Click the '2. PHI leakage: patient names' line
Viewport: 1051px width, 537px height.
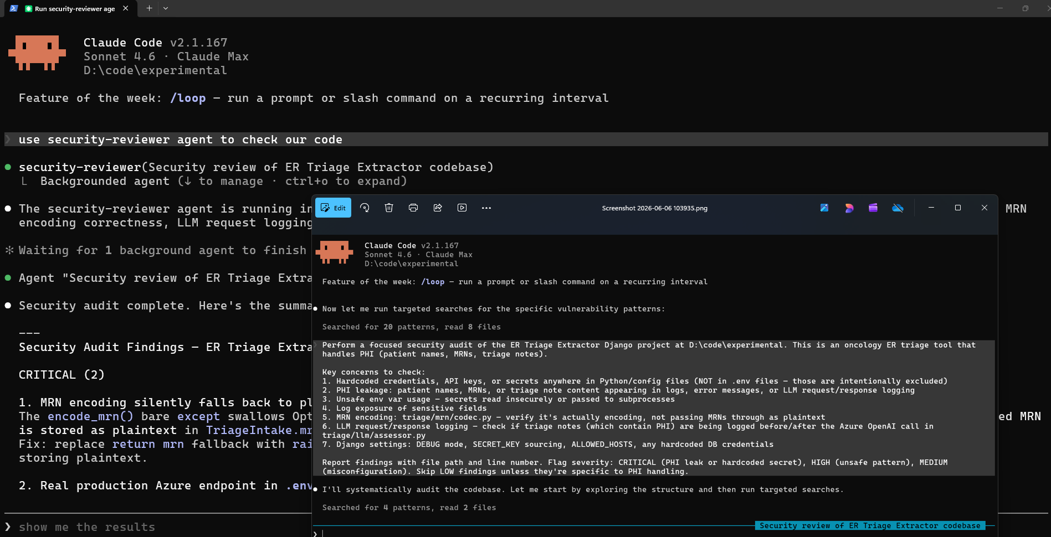pos(618,390)
